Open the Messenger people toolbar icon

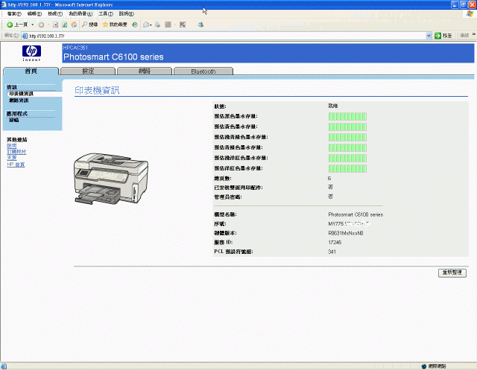click(x=200, y=25)
